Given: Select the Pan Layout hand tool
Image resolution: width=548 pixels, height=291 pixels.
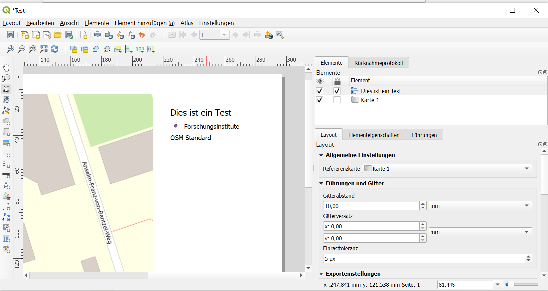Looking at the screenshot, I should (x=6, y=67).
